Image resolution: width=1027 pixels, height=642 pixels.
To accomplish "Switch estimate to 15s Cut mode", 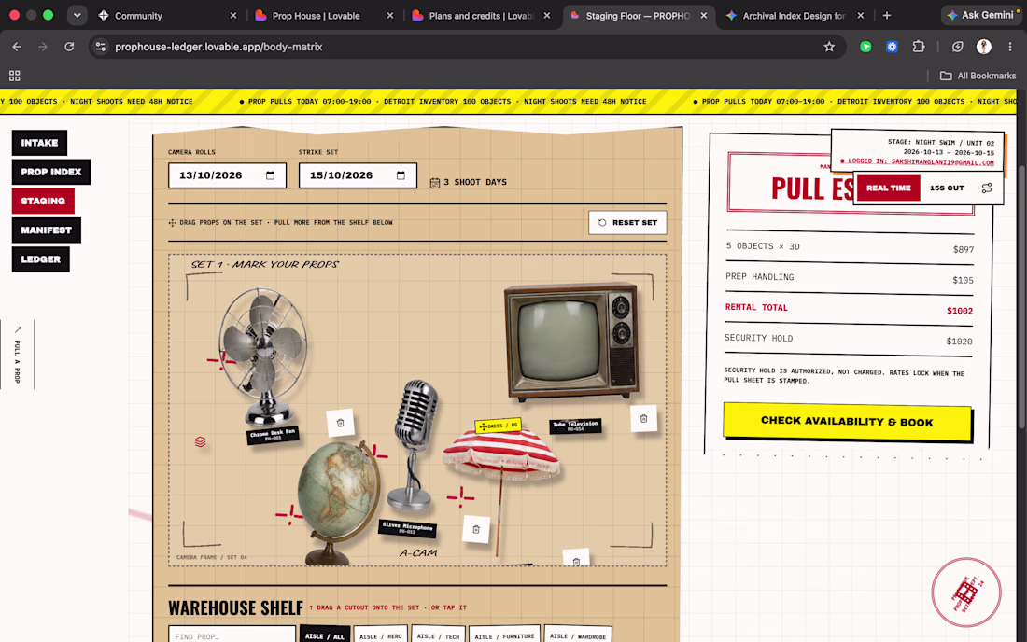I will [947, 188].
